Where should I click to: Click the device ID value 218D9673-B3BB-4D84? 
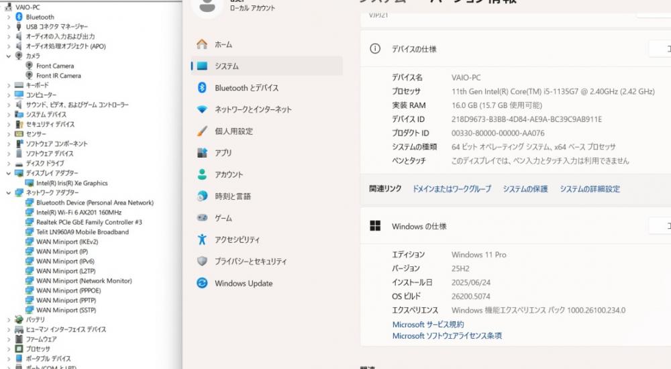526,119
